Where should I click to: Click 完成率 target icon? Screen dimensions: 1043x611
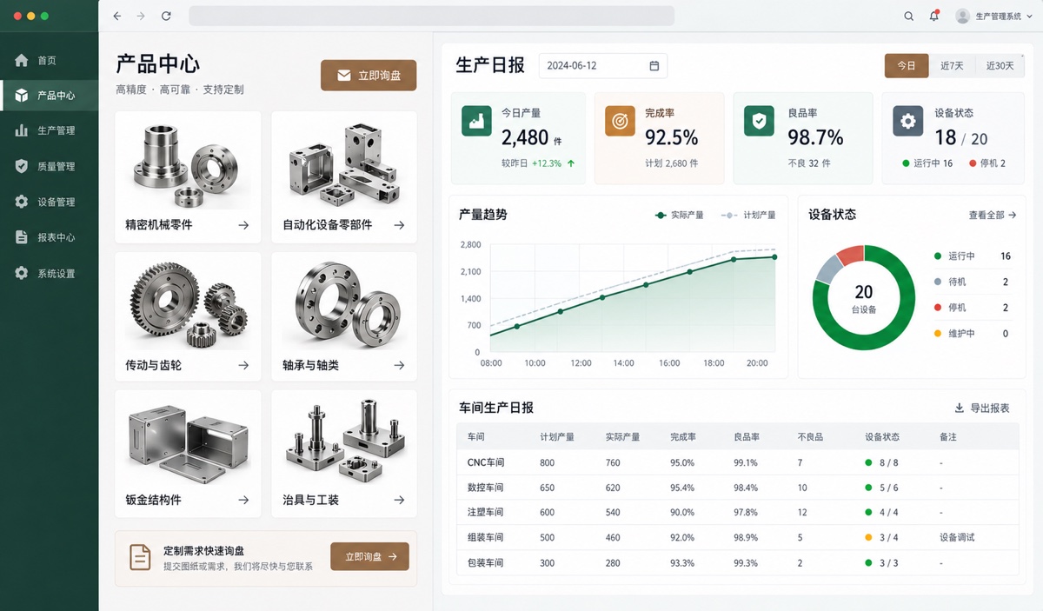[x=620, y=121]
